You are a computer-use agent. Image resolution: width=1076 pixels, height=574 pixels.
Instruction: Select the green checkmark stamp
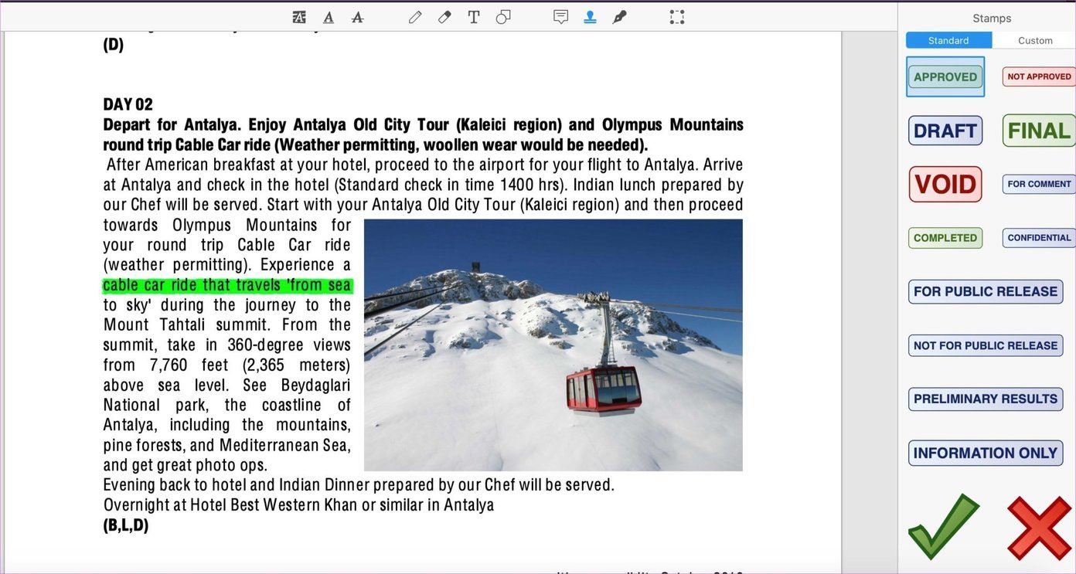pyautogui.click(x=944, y=527)
